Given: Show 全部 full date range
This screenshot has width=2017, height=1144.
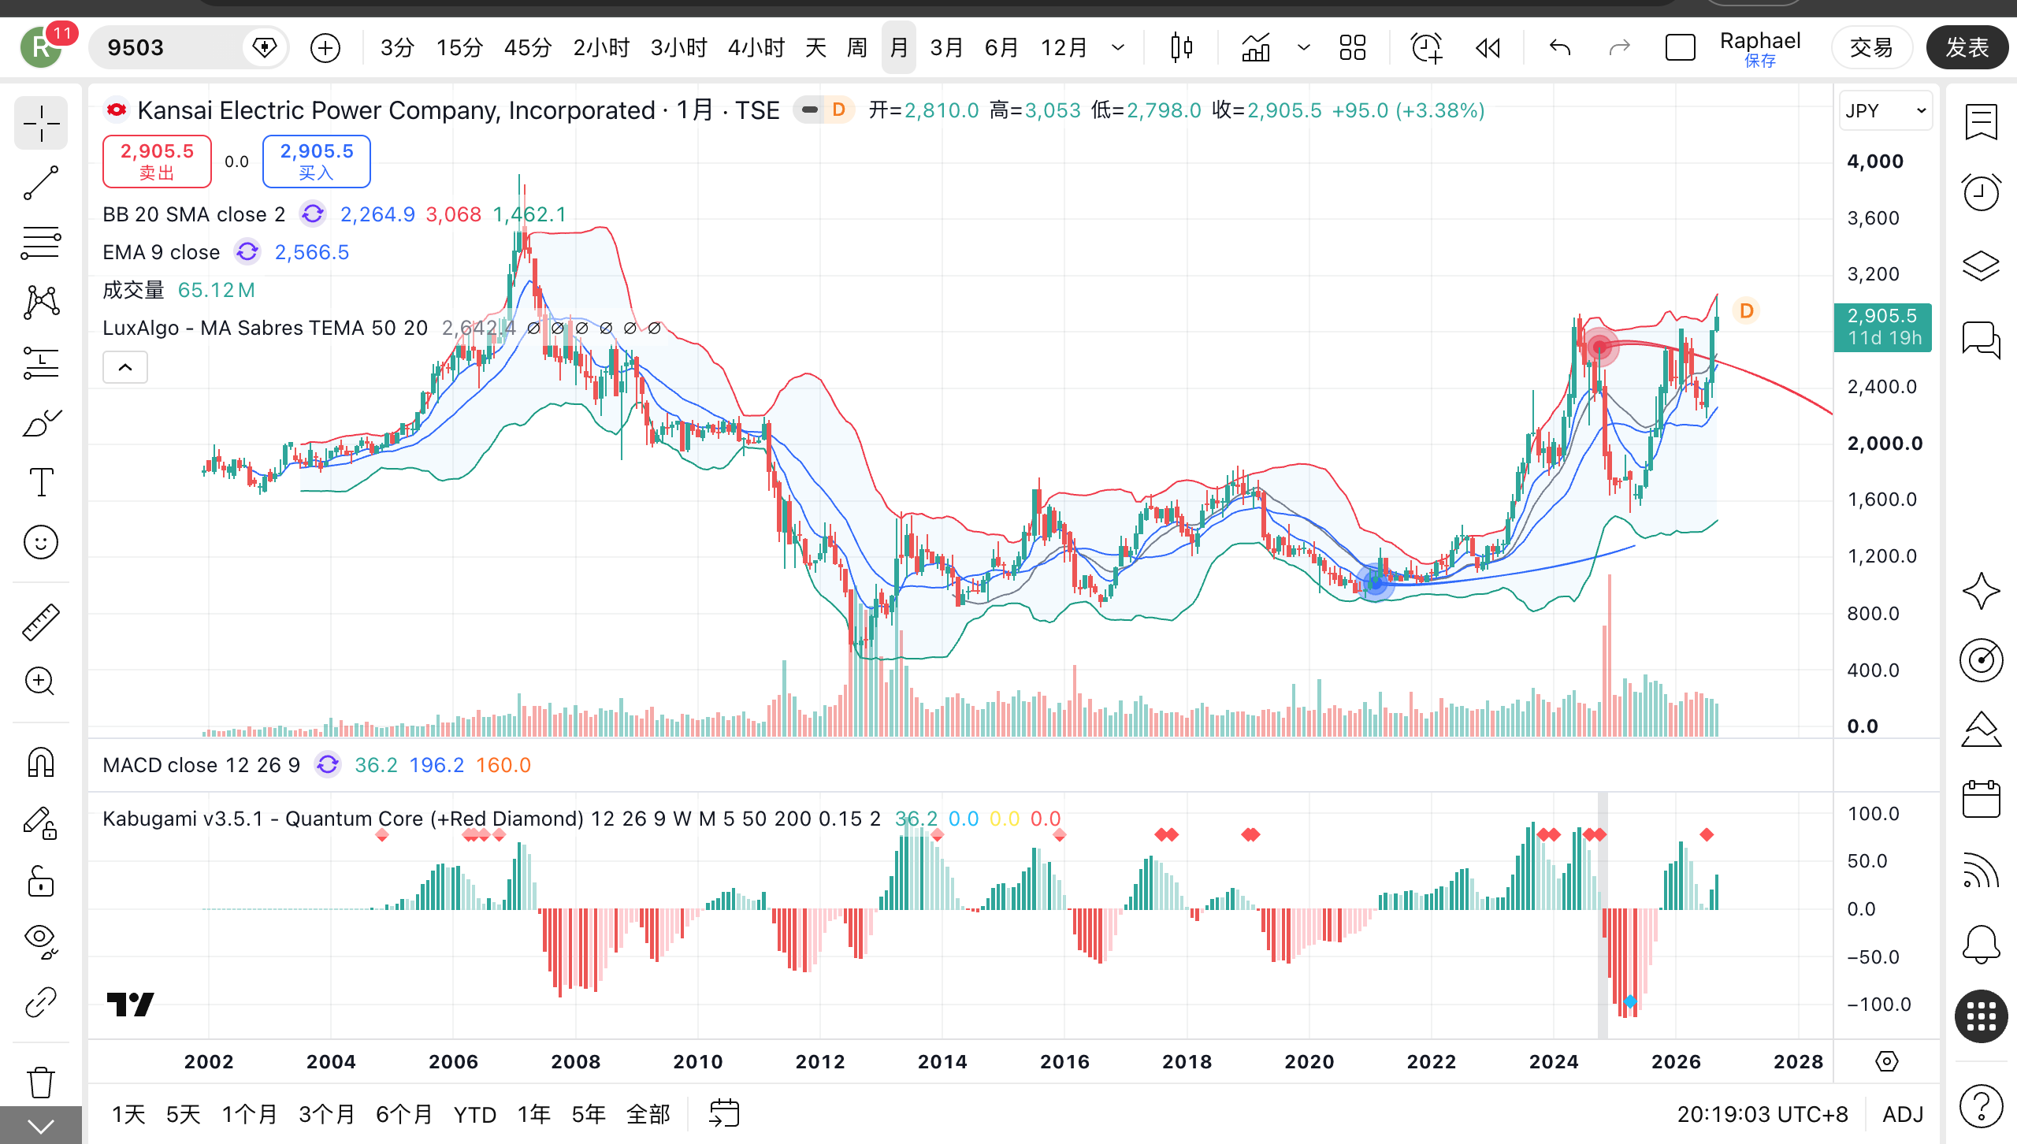Looking at the screenshot, I should [x=648, y=1114].
